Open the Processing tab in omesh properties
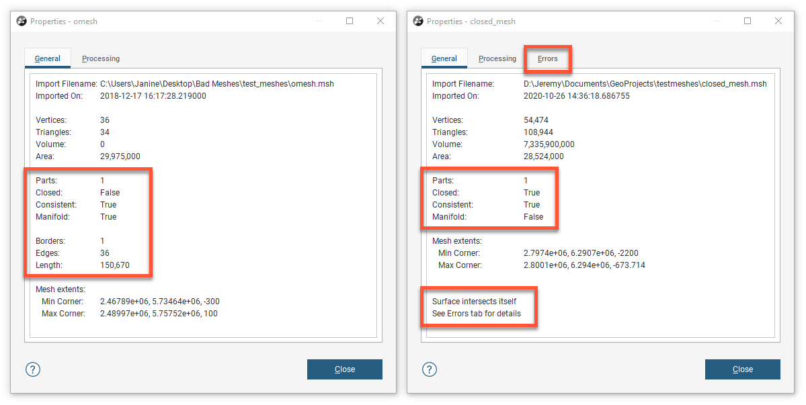This screenshot has width=806, height=405. coord(101,58)
